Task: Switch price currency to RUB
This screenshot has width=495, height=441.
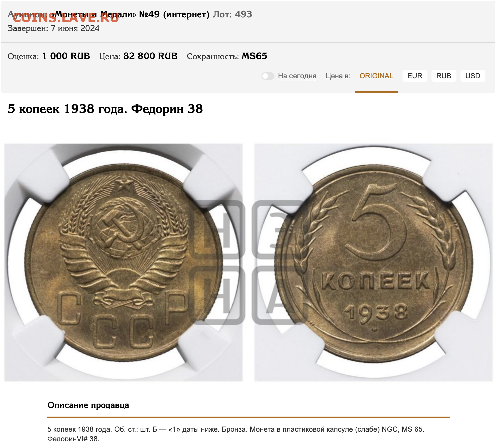Action: click(x=444, y=76)
